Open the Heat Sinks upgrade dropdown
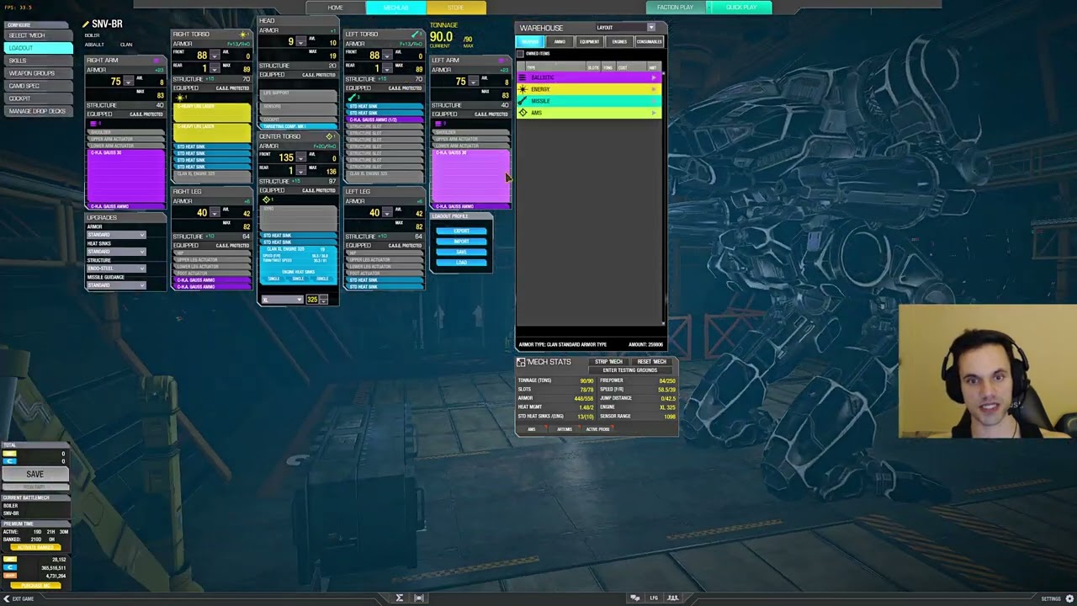The image size is (1077, 606). pos(115,252)
